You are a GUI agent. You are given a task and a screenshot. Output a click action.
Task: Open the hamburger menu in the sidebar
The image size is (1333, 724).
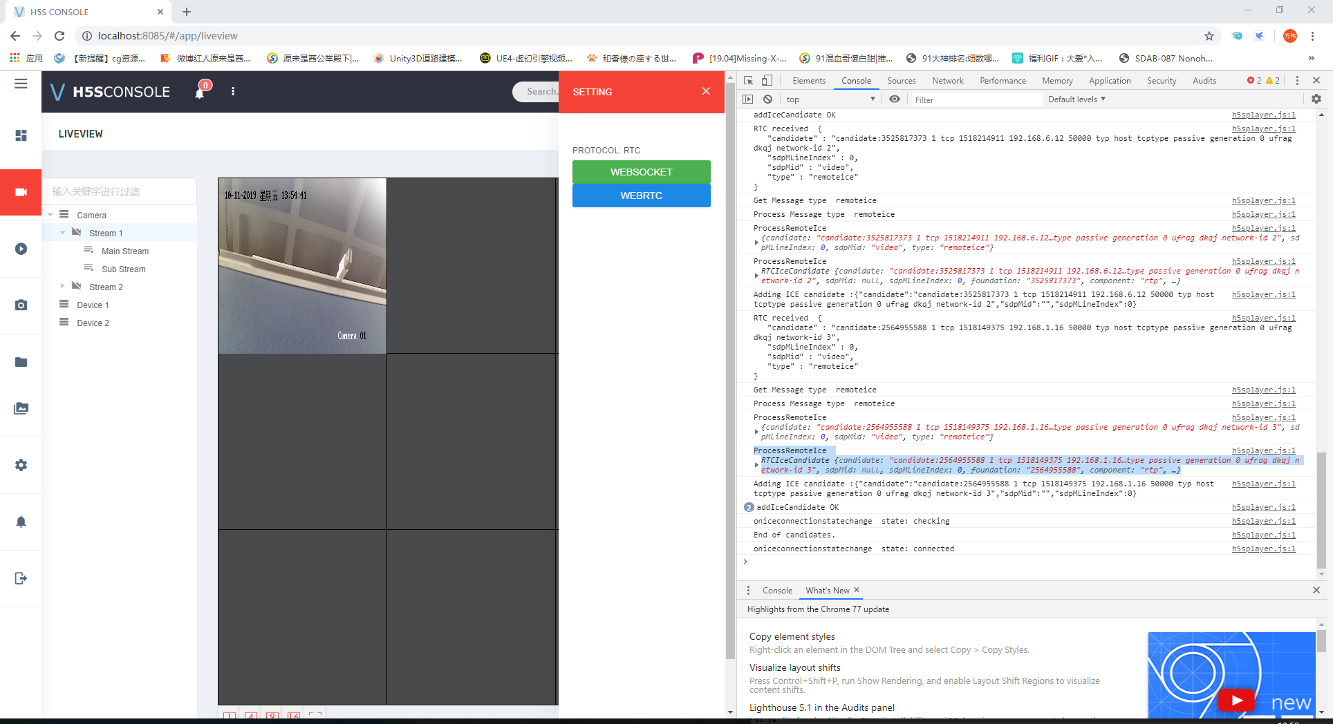coord(21,83)
